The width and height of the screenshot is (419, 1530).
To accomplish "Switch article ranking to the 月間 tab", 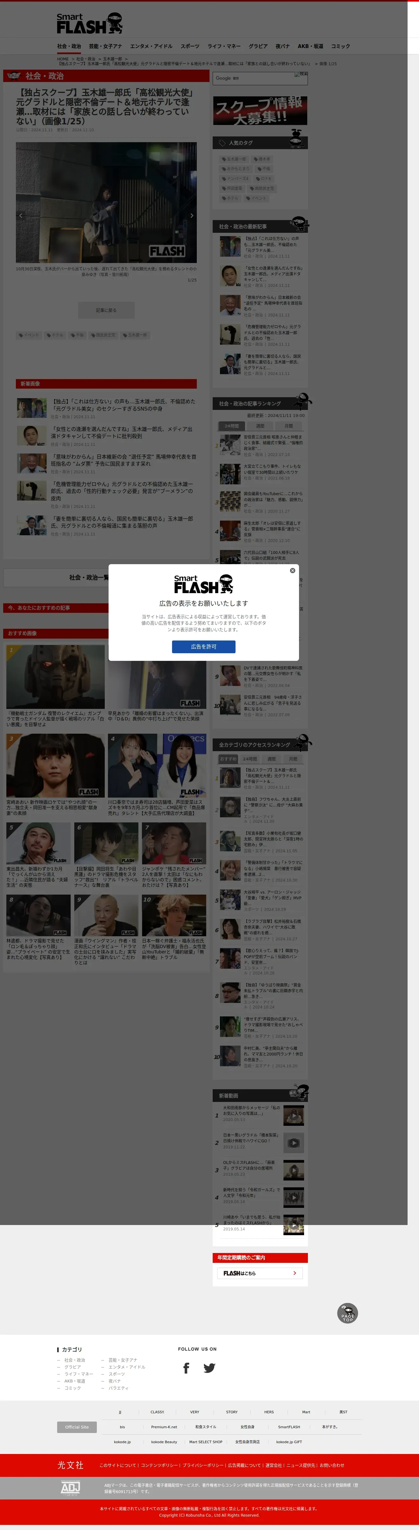I will point(289,426).
